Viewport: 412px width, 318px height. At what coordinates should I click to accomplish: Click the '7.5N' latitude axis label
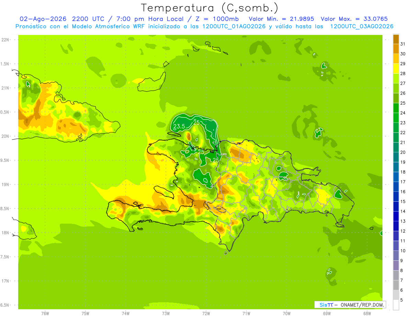point(5,257)
